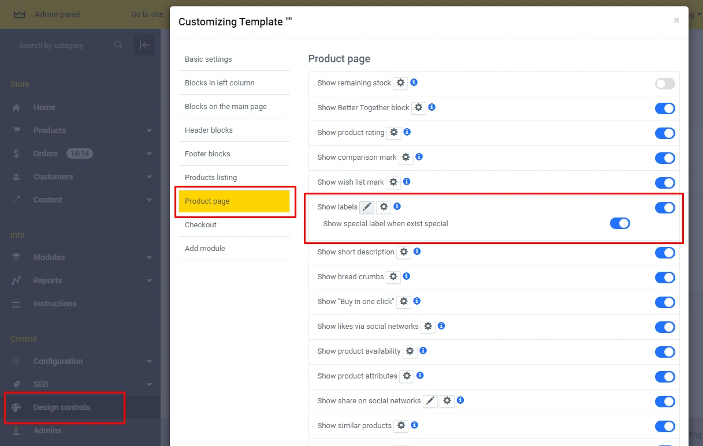Disable the Show wish list mark toggle
Image resolution: width=703 pixels, height=446 pixels.
(664, 183)
